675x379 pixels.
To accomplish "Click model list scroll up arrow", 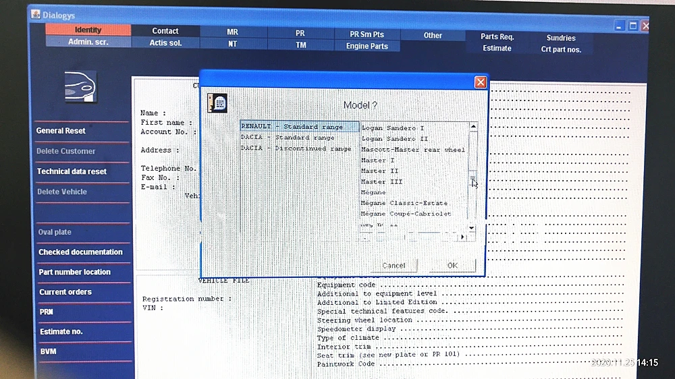I will (473, 127).
